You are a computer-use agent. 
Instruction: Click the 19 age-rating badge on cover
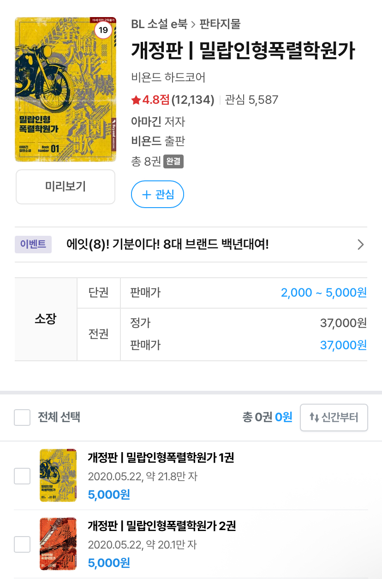coord(103,31)
